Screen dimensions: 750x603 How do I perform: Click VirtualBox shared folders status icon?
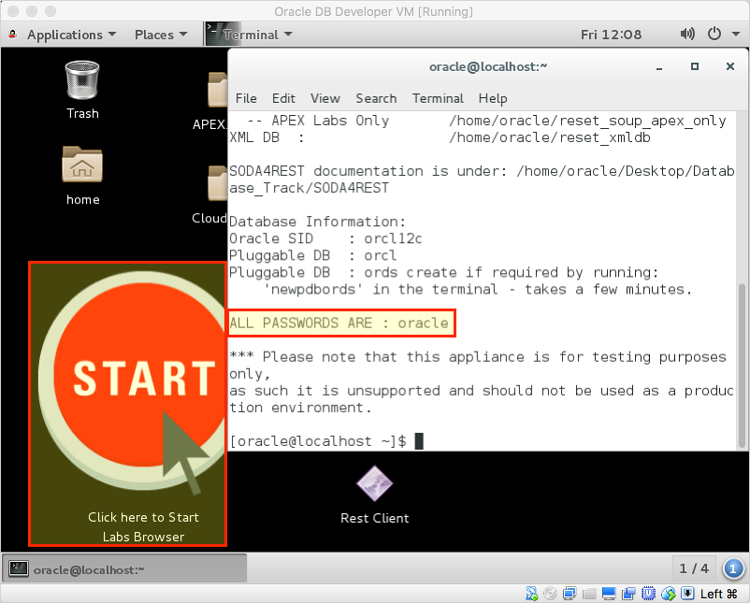[x=589, y=594]
